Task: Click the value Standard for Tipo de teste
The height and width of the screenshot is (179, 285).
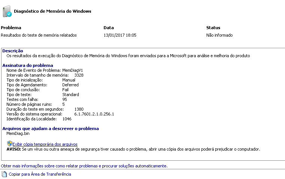Action: tap(70, 95)
